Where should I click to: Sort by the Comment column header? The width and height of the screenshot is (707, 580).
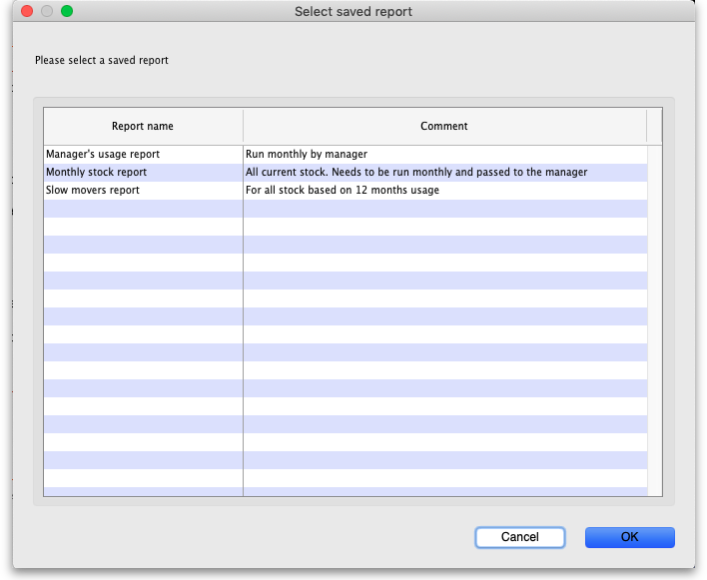pos(444,127)
